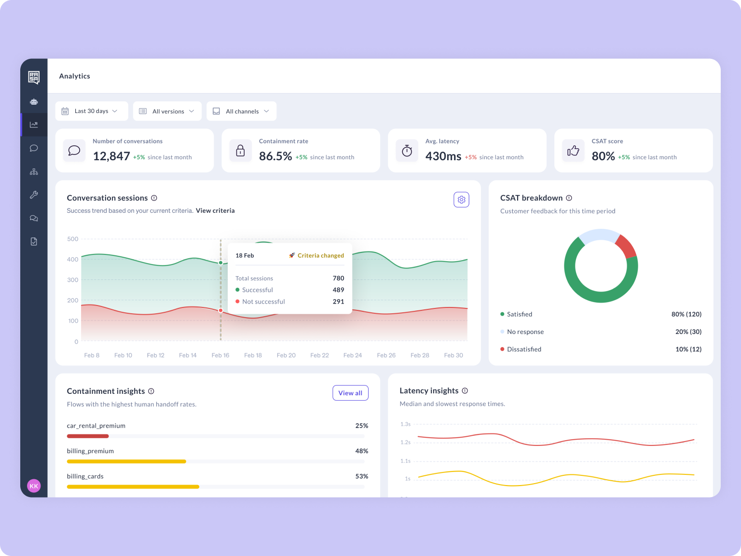Open the document checkmark sidebar icon
Viewport: 741px width, 556px height.
(34, 241)
